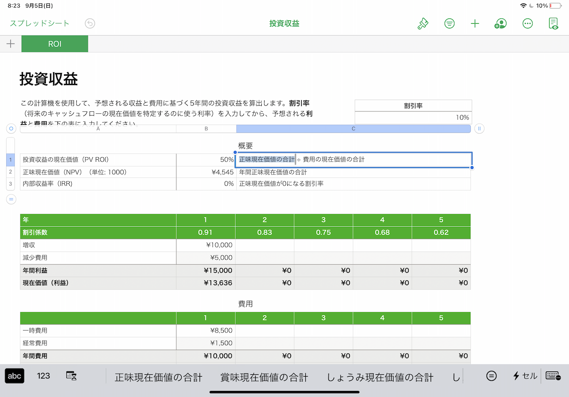Screen dimensions: 569x397
Task: Select the 経常費用 label cell
Action: click(x=98, y=343)
